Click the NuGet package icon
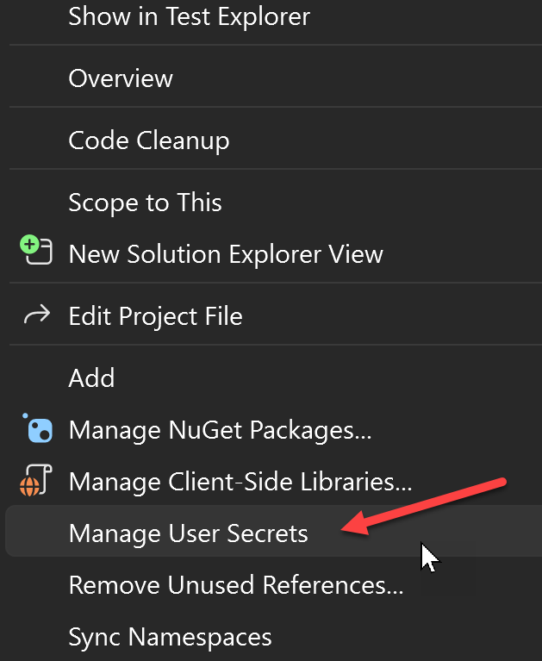542x661 pixels. [x=39, y=428]
